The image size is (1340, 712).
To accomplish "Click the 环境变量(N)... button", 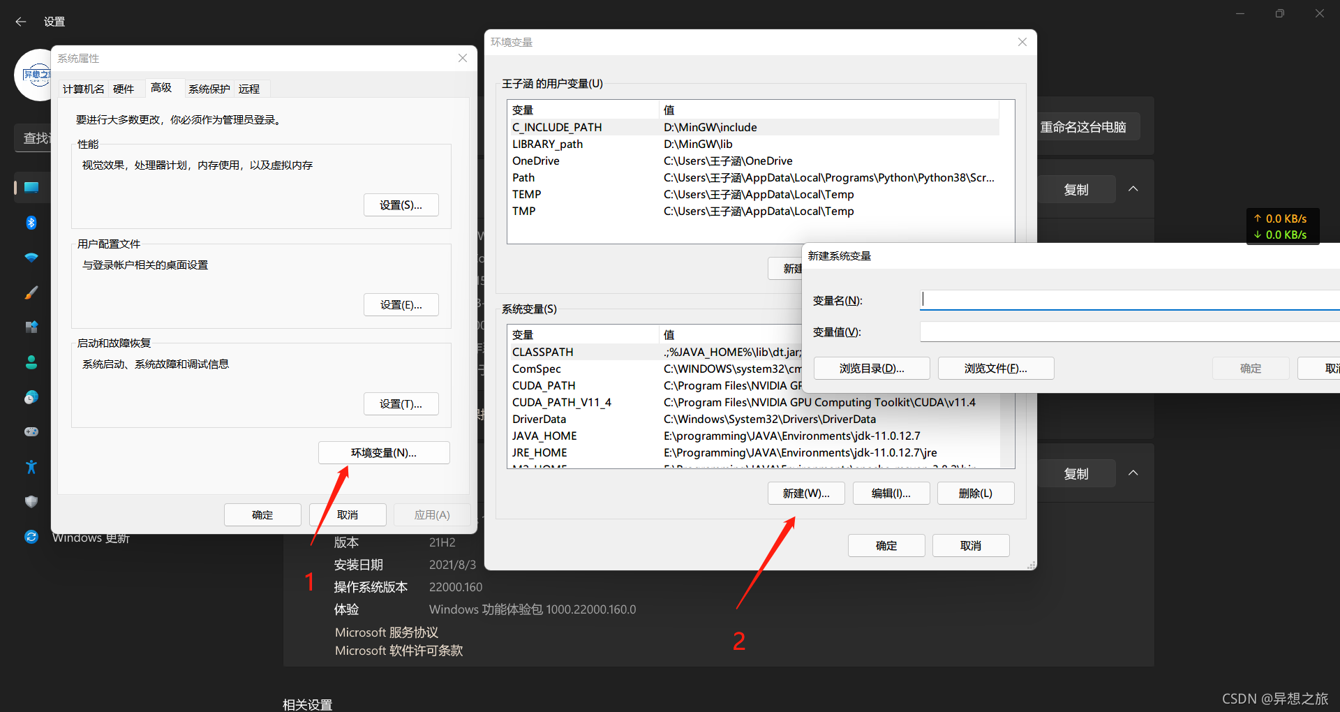I will (x=384, y=453).
